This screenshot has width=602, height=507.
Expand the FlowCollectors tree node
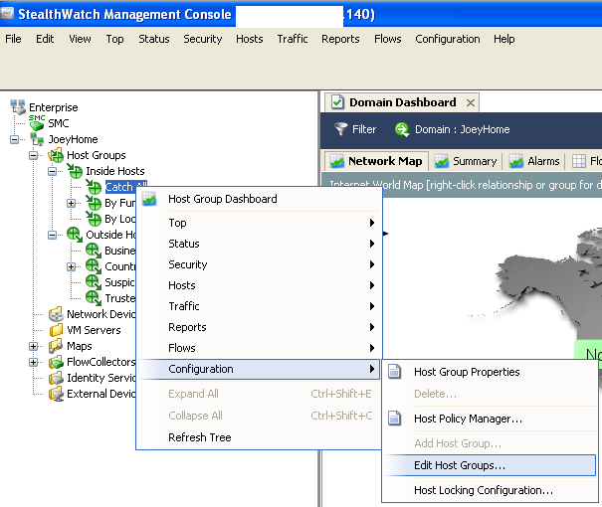tap(34, 362)
